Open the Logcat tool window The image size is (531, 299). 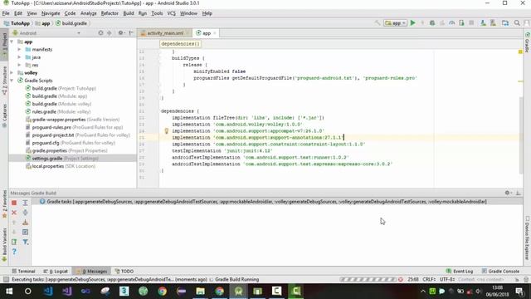(56, 272)
